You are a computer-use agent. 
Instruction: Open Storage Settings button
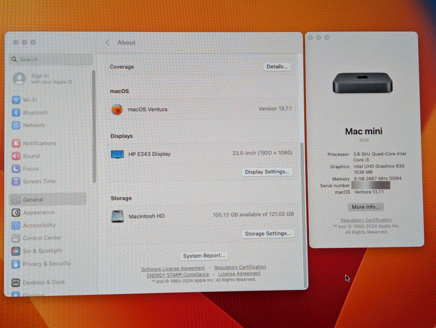(x=268, y=233)
